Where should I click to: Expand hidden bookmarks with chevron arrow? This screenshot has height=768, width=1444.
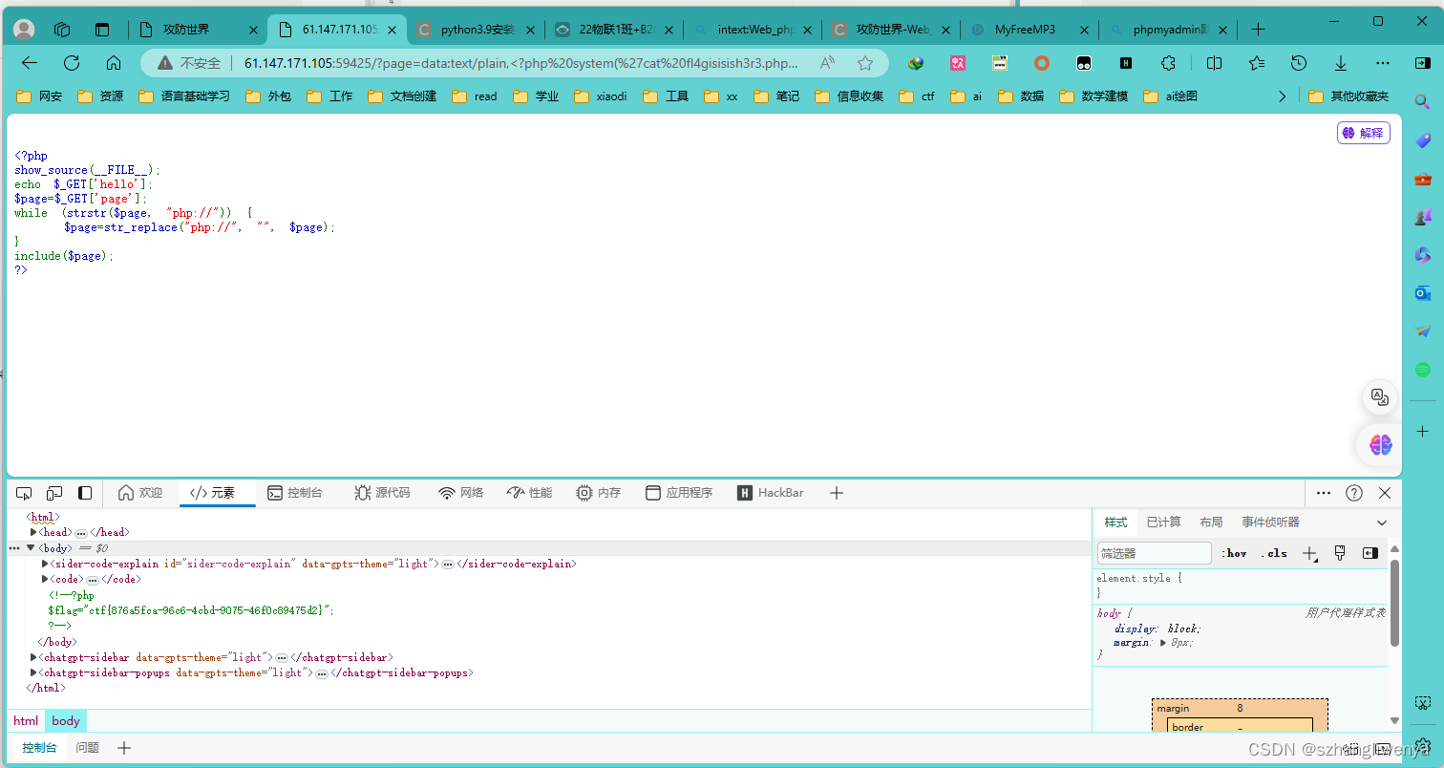click(x=1283, y=96)
